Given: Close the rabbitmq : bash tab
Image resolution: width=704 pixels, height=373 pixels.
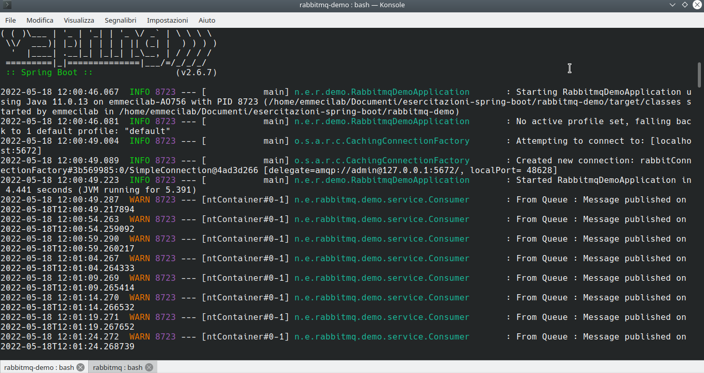Looking at the screenshot, I should pyautogui.click(x=149, y=367).
